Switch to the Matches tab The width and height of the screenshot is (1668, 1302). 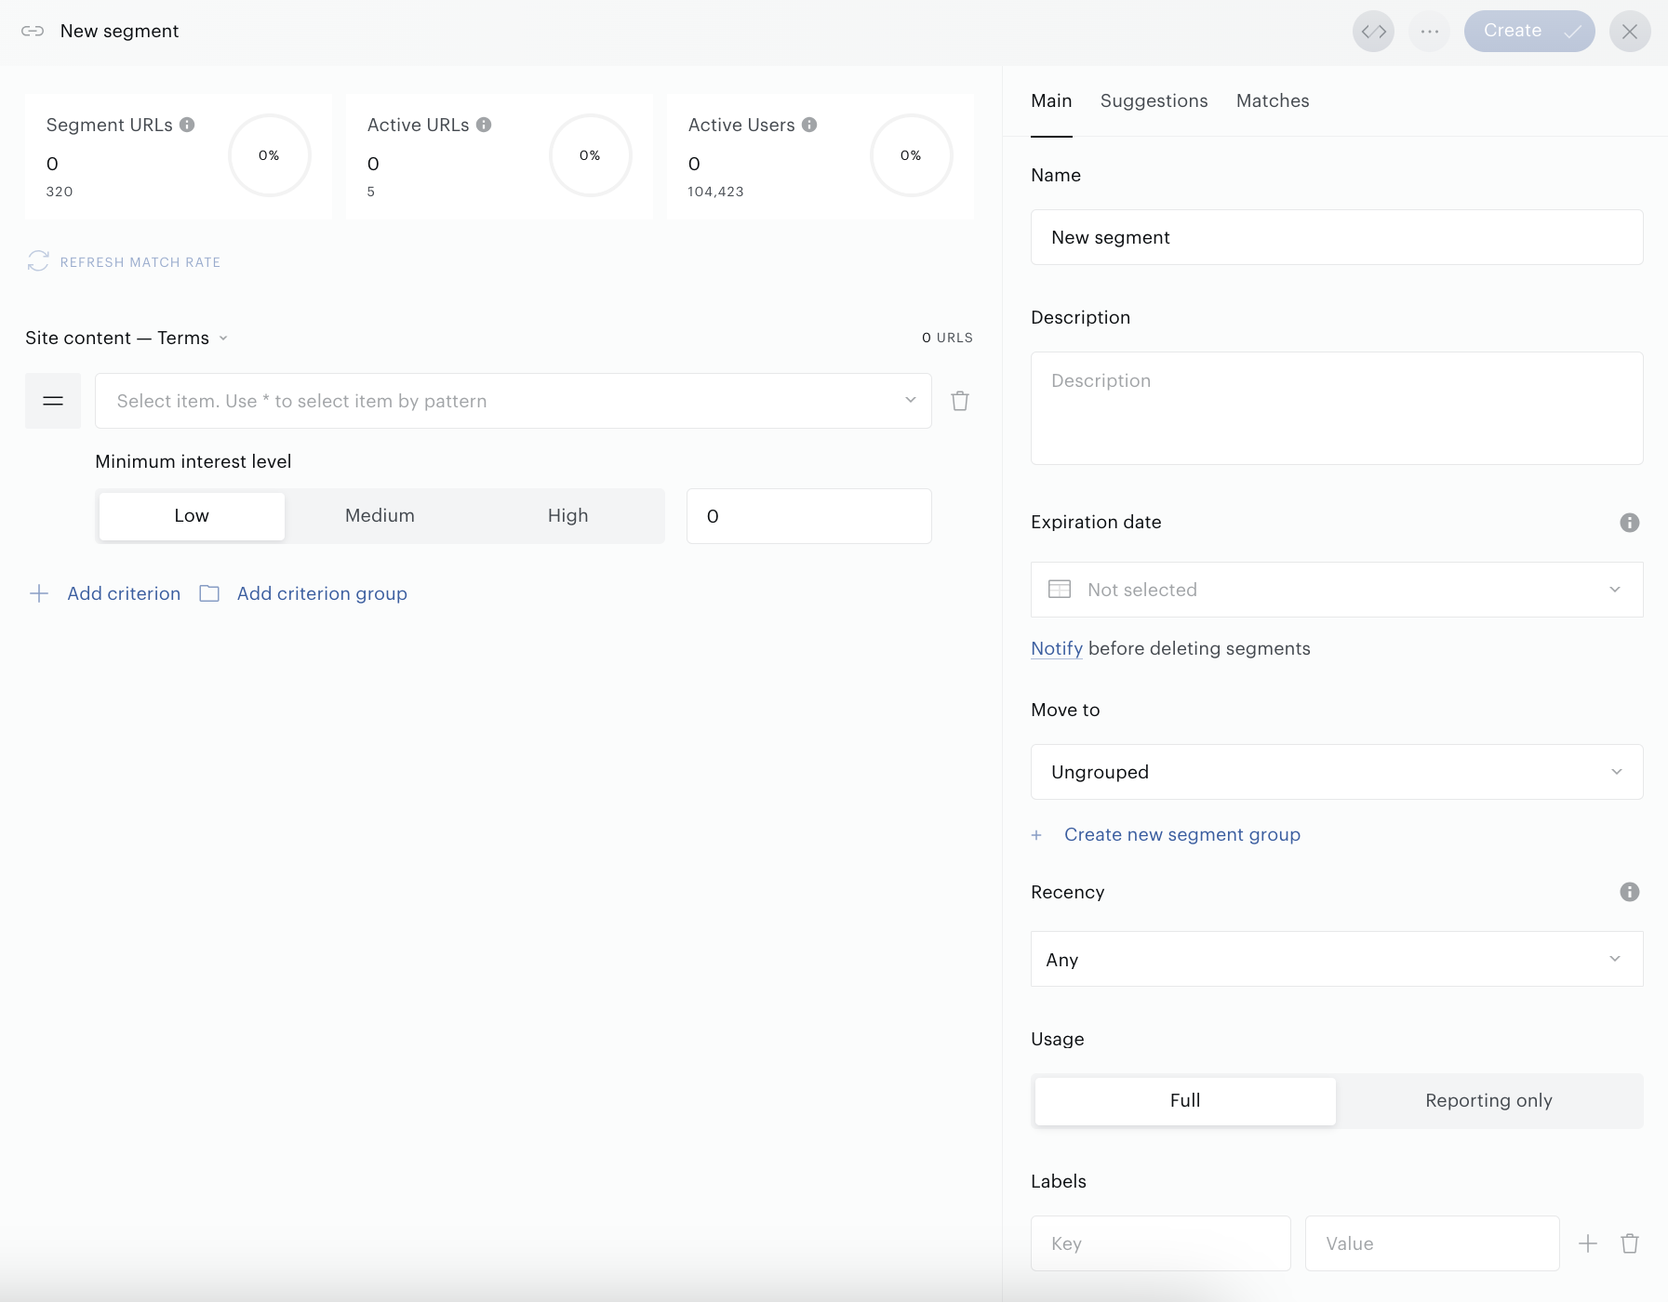tap(1273, 101)
